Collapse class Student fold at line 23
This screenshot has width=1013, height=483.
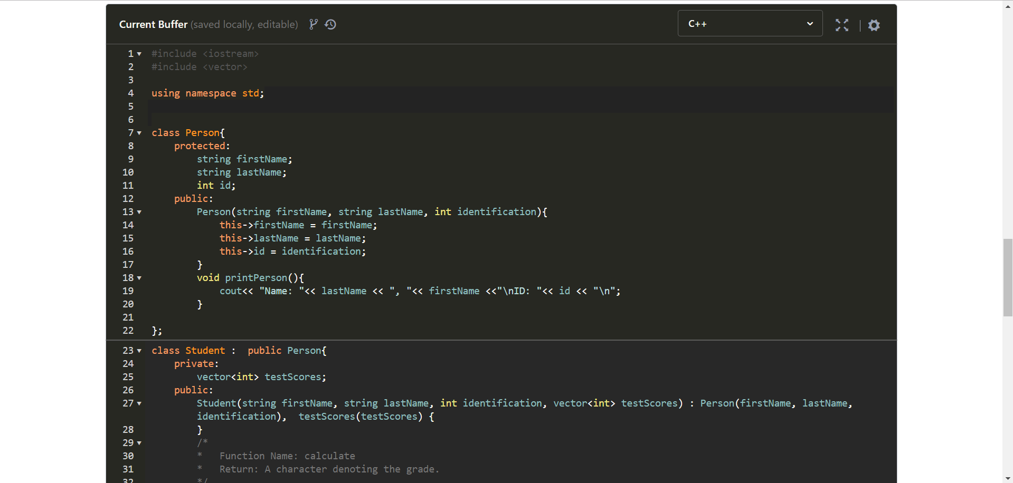click(x=139, y=351)
